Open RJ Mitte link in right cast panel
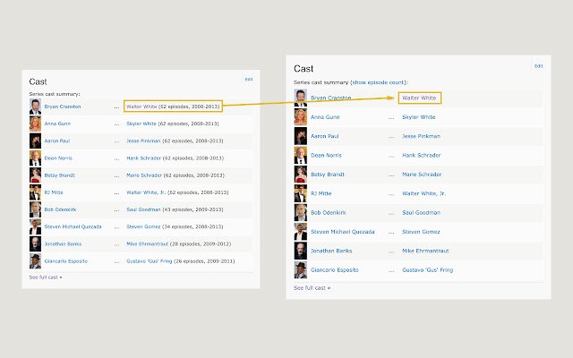This screenshot has width=573, height=358. tap(321, 193)
